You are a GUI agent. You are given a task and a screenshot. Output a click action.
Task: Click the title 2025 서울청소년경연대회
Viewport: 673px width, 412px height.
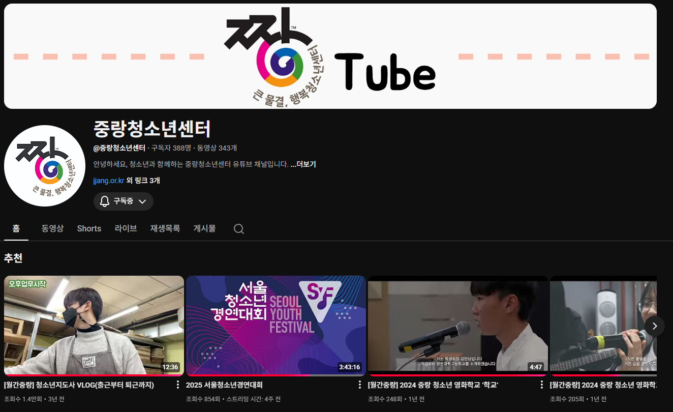click(x=224, y=385)
